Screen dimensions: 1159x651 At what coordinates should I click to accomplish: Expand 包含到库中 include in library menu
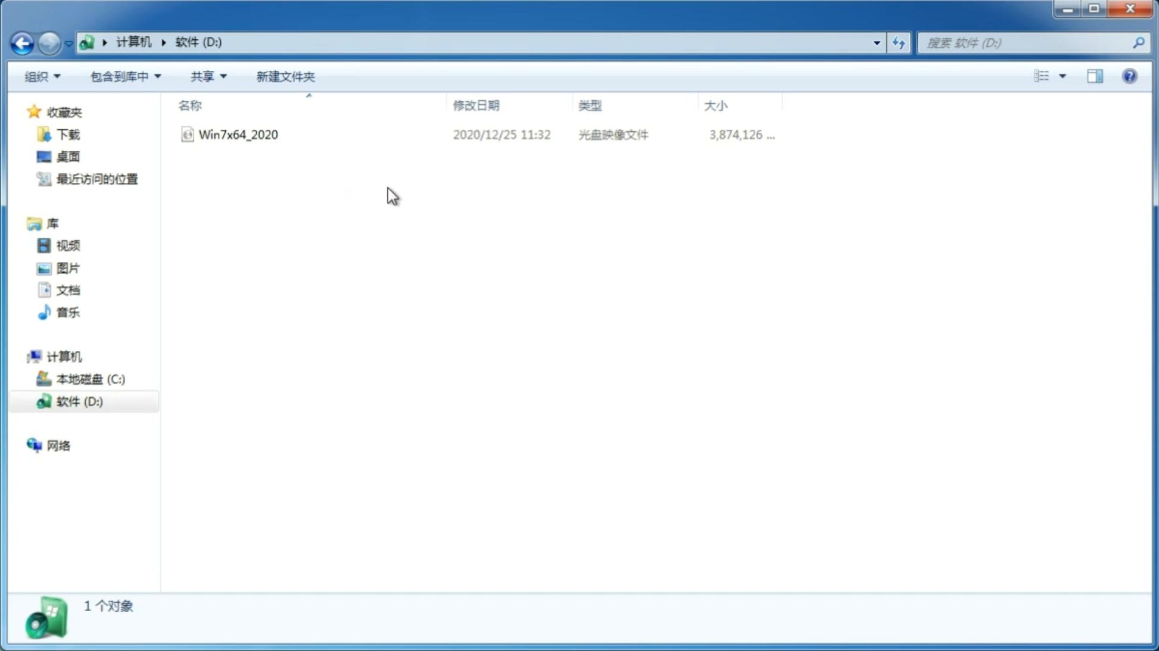[124, 76]
